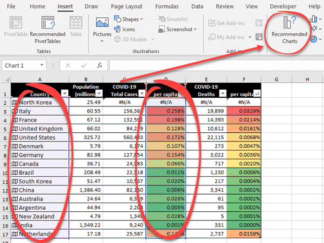Open the Formulas ribbon tab

(x=166, y=6)
